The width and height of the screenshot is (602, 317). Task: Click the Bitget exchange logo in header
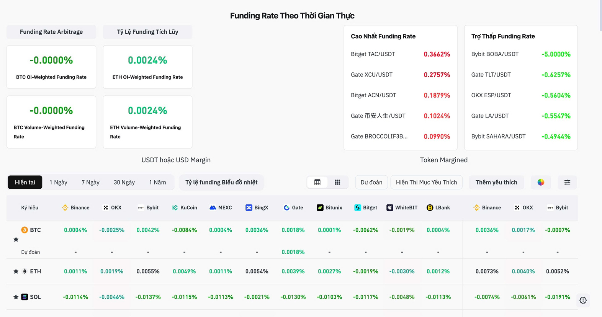pos(358,208)
